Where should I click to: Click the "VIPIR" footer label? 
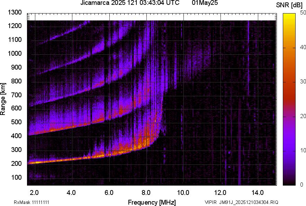(x=210, y=202)
